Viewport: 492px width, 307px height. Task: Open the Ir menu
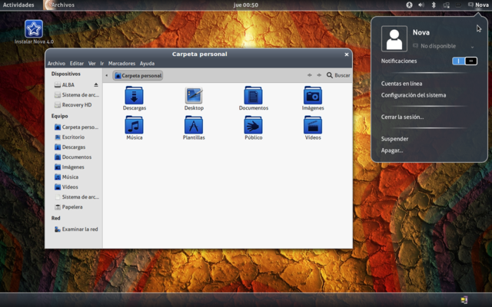pos(102,64)
